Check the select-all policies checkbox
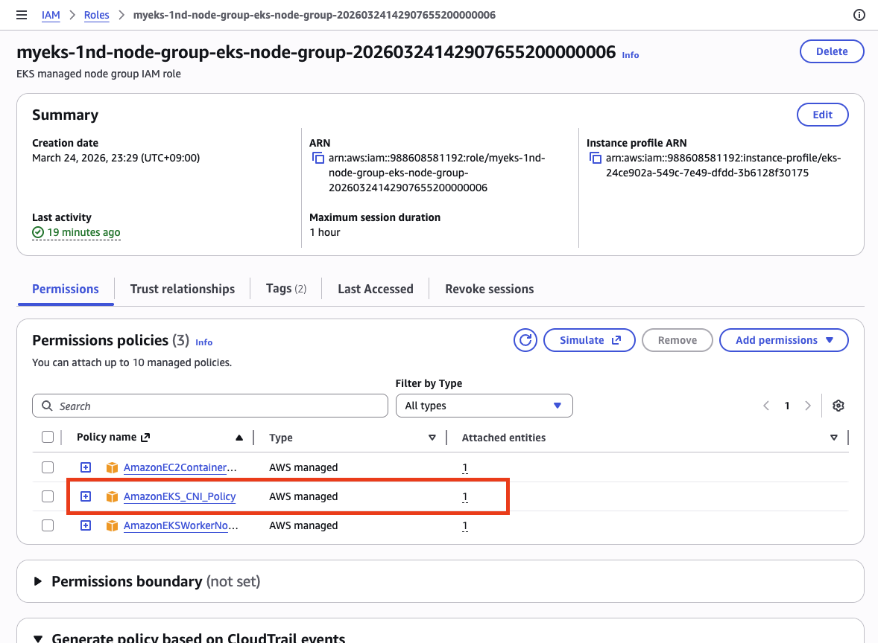The width and height of the screenshot is (878, 643). (48, 437)
